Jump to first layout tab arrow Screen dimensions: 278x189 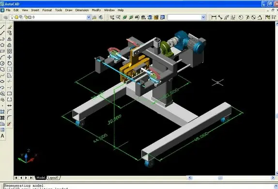point(16,178)
